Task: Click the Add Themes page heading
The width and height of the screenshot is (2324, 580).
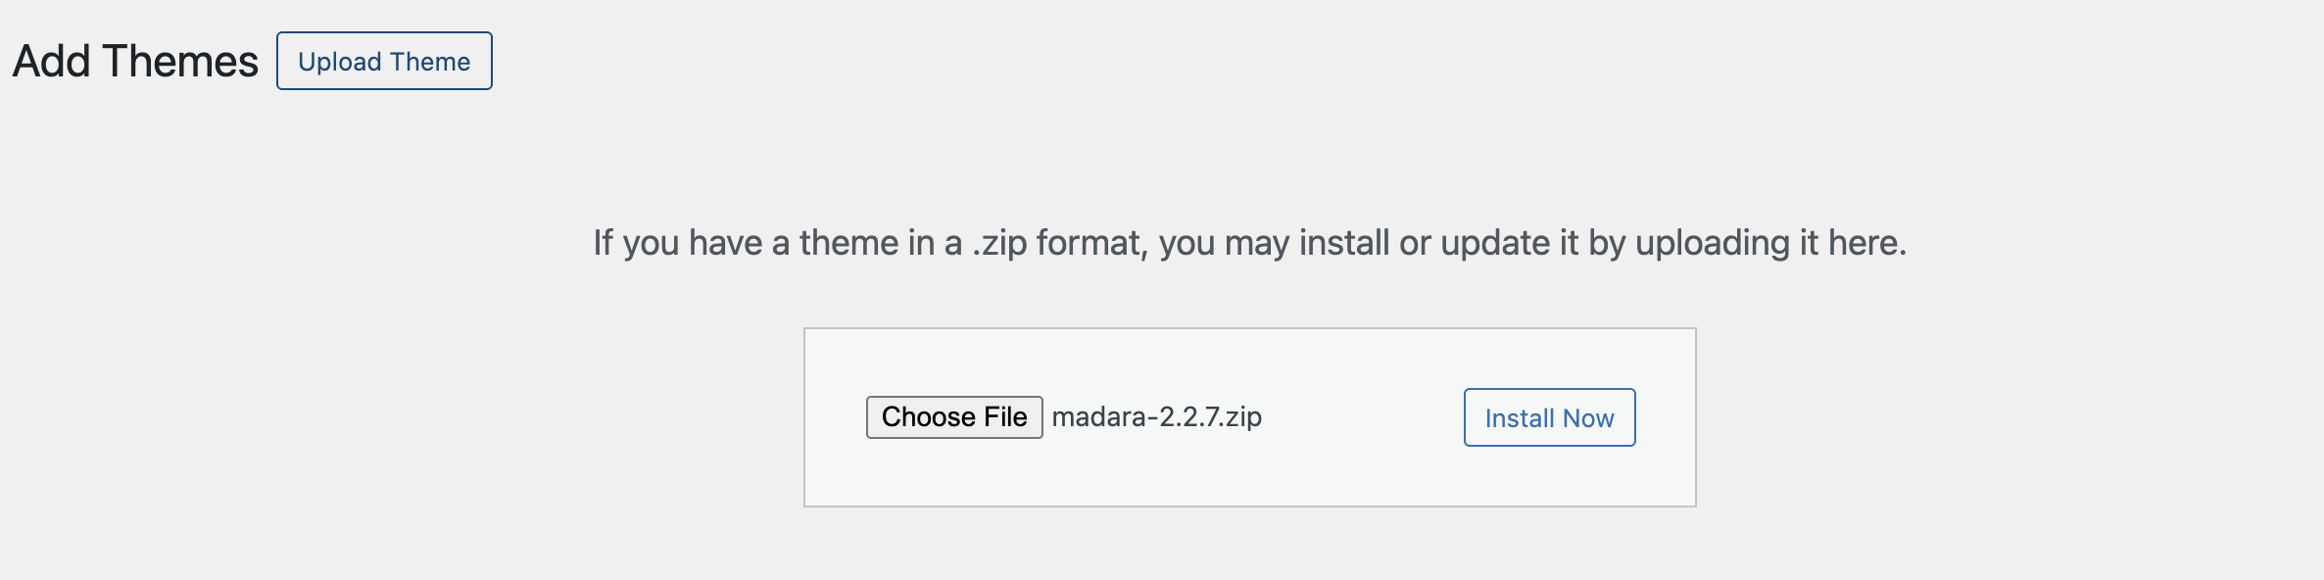Action: coord(135,61)
